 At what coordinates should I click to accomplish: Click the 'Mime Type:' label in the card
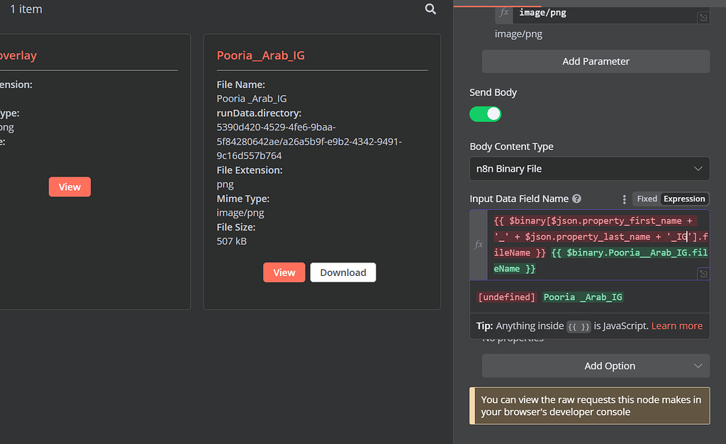tap(243, 199)
